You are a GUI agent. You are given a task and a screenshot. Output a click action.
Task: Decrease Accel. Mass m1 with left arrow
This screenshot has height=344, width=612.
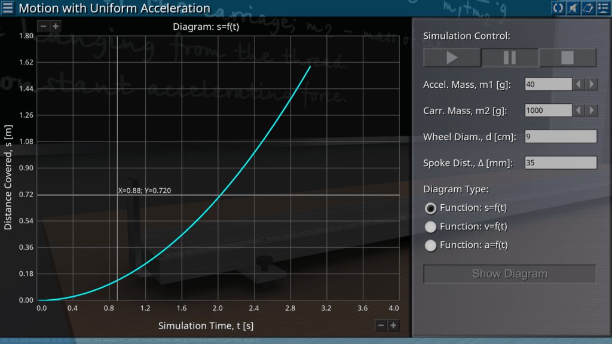tap(579, 84)
